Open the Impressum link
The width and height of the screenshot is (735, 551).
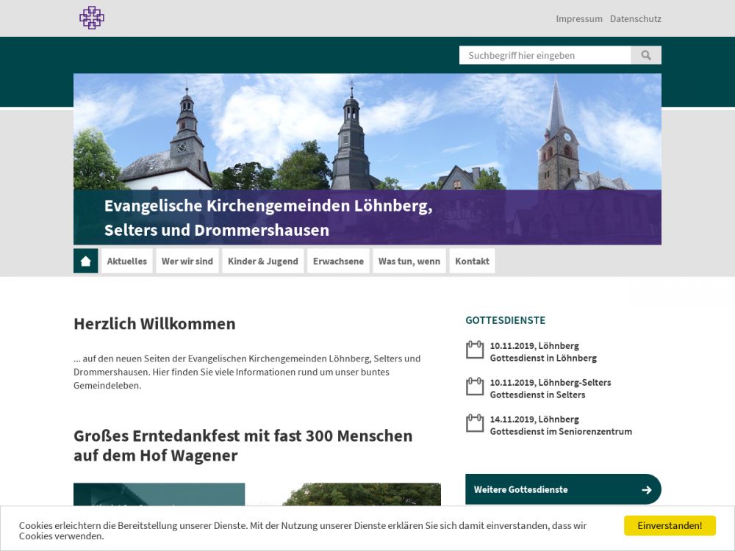[x=578, y=19]
